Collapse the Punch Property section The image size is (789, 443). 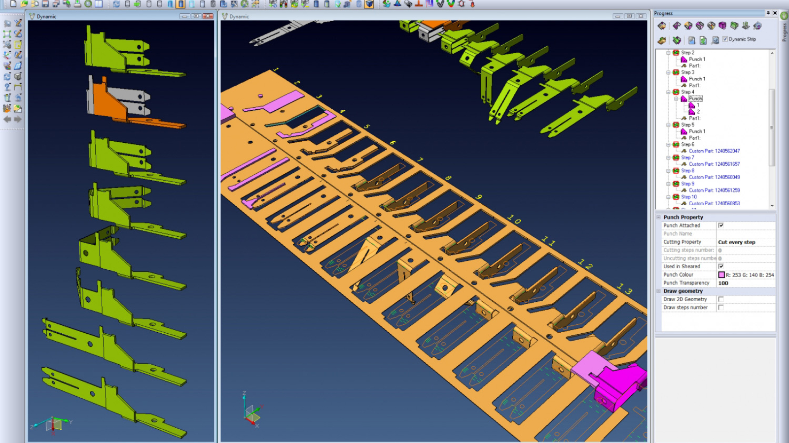click(x=658, y=217)
